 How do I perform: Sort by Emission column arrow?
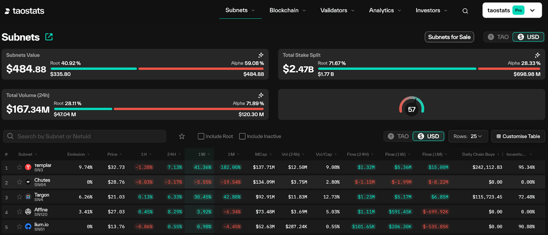click(88, 154)
